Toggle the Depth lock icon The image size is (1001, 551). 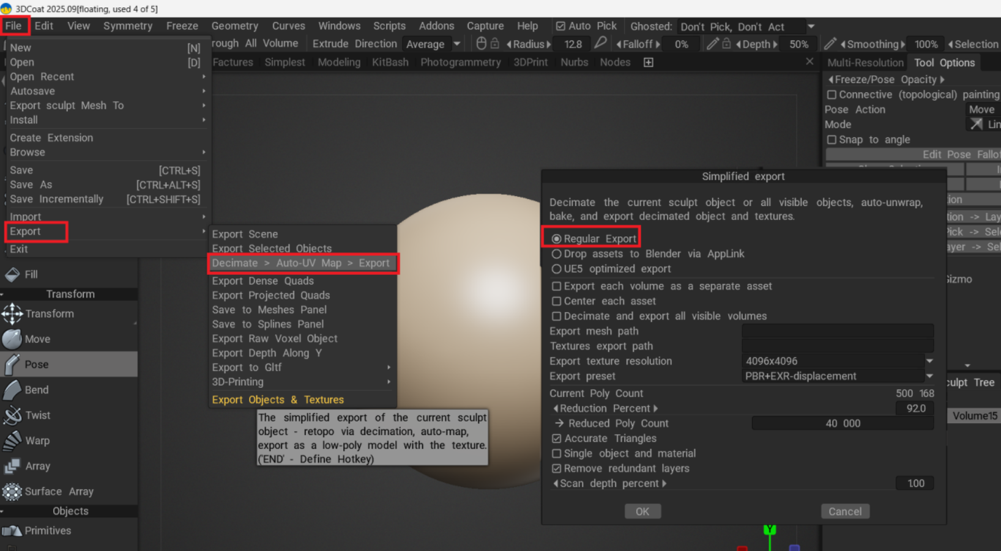[726, 43]
